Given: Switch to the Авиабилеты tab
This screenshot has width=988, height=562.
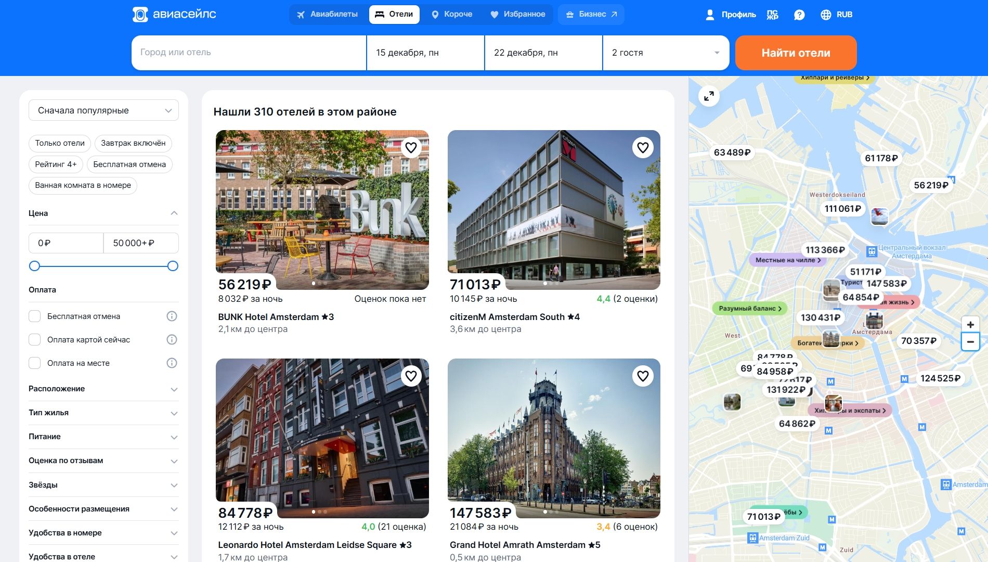Looking at the screenshot, I should [327, 15].
